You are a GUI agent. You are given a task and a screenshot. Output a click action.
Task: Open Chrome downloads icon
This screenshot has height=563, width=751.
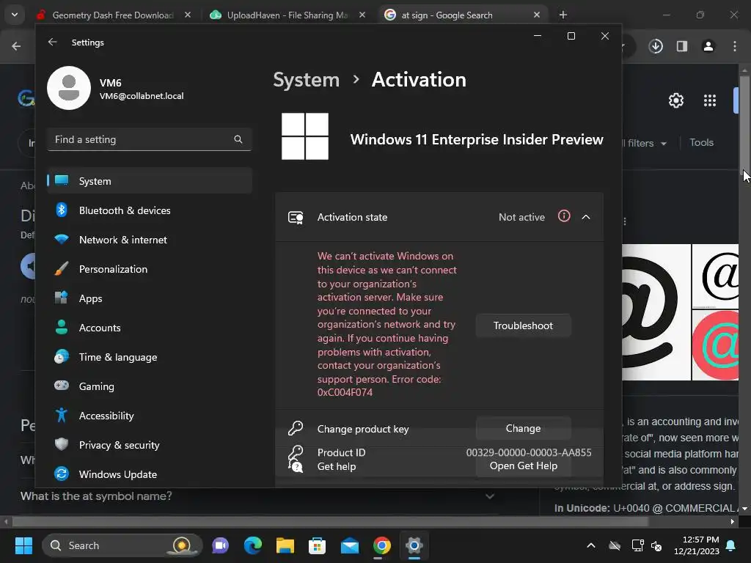[x=656, y=46]
